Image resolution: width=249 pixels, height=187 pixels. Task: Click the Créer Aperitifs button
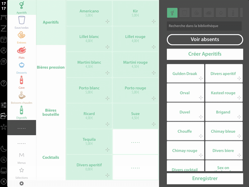[205, 54]
